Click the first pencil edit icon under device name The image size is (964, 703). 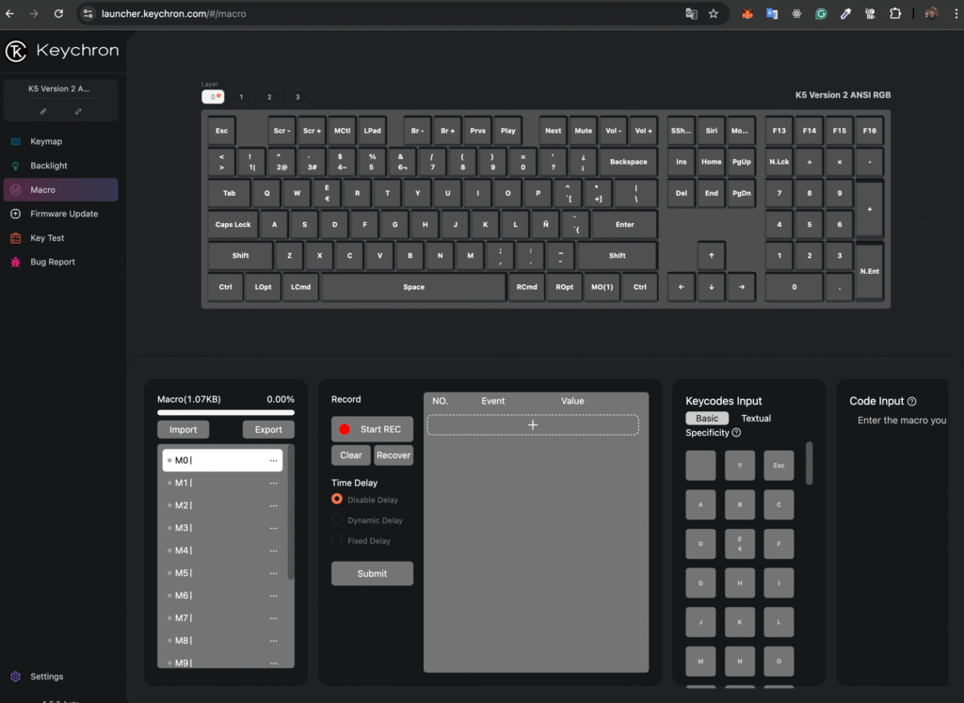pyautogui.click(x=43, y=111)
